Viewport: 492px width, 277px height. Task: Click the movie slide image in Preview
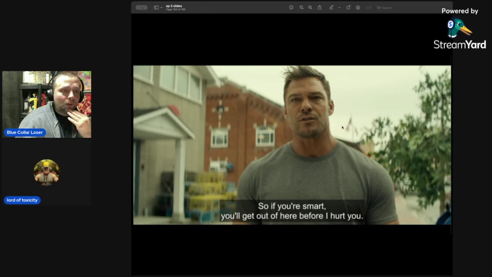click(292, 145)
